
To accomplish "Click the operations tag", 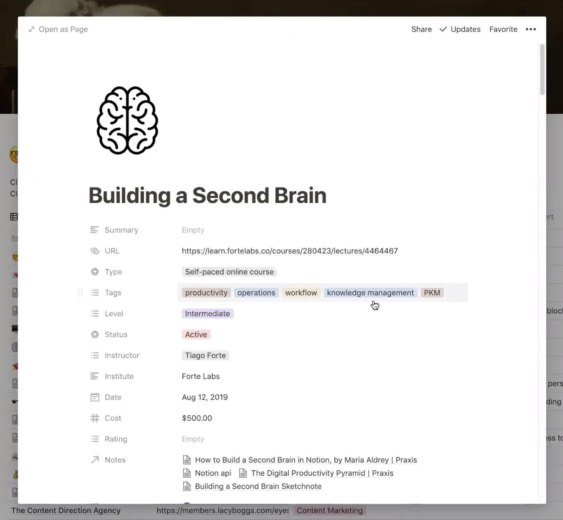I will coord(256,293).
